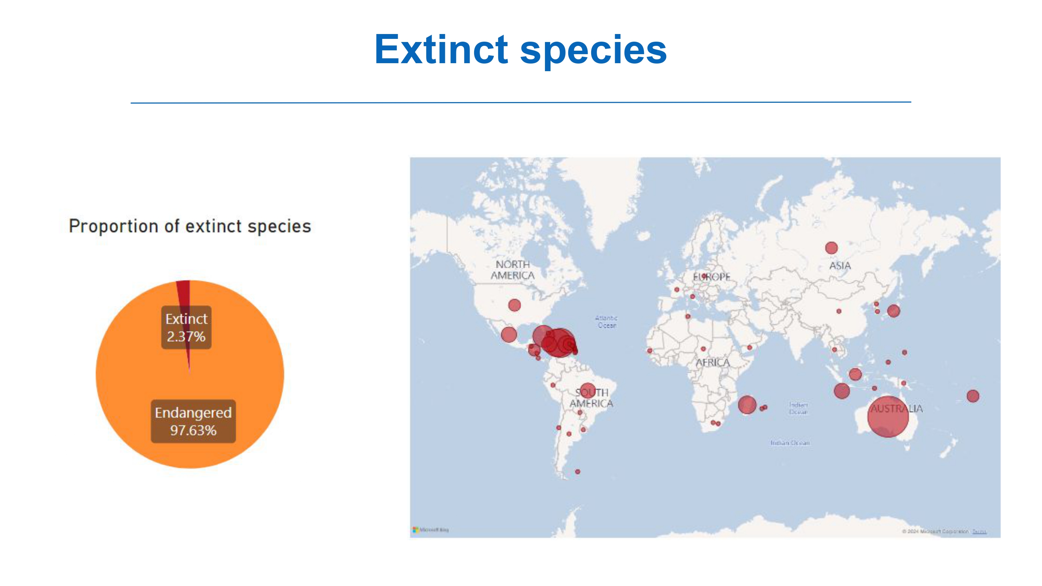Image resolution: width=1042 pixels, height=586 pixels.
Task: Click the bubble over Madagascar
Action: (747, 405)
